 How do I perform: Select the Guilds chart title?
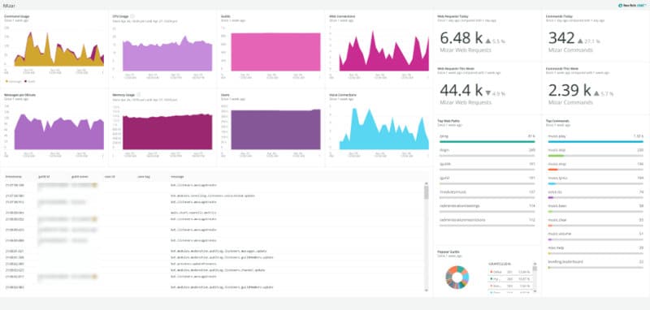point(225,16)
